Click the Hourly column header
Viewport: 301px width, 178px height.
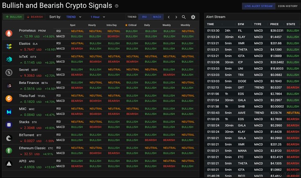(92, 25)
